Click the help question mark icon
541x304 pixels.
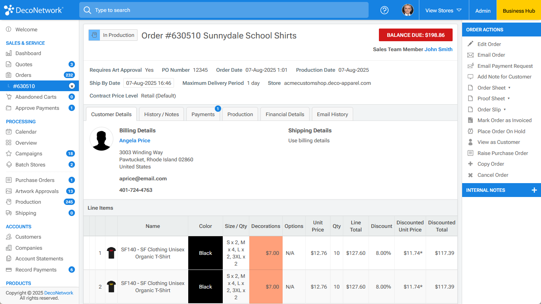384,10
